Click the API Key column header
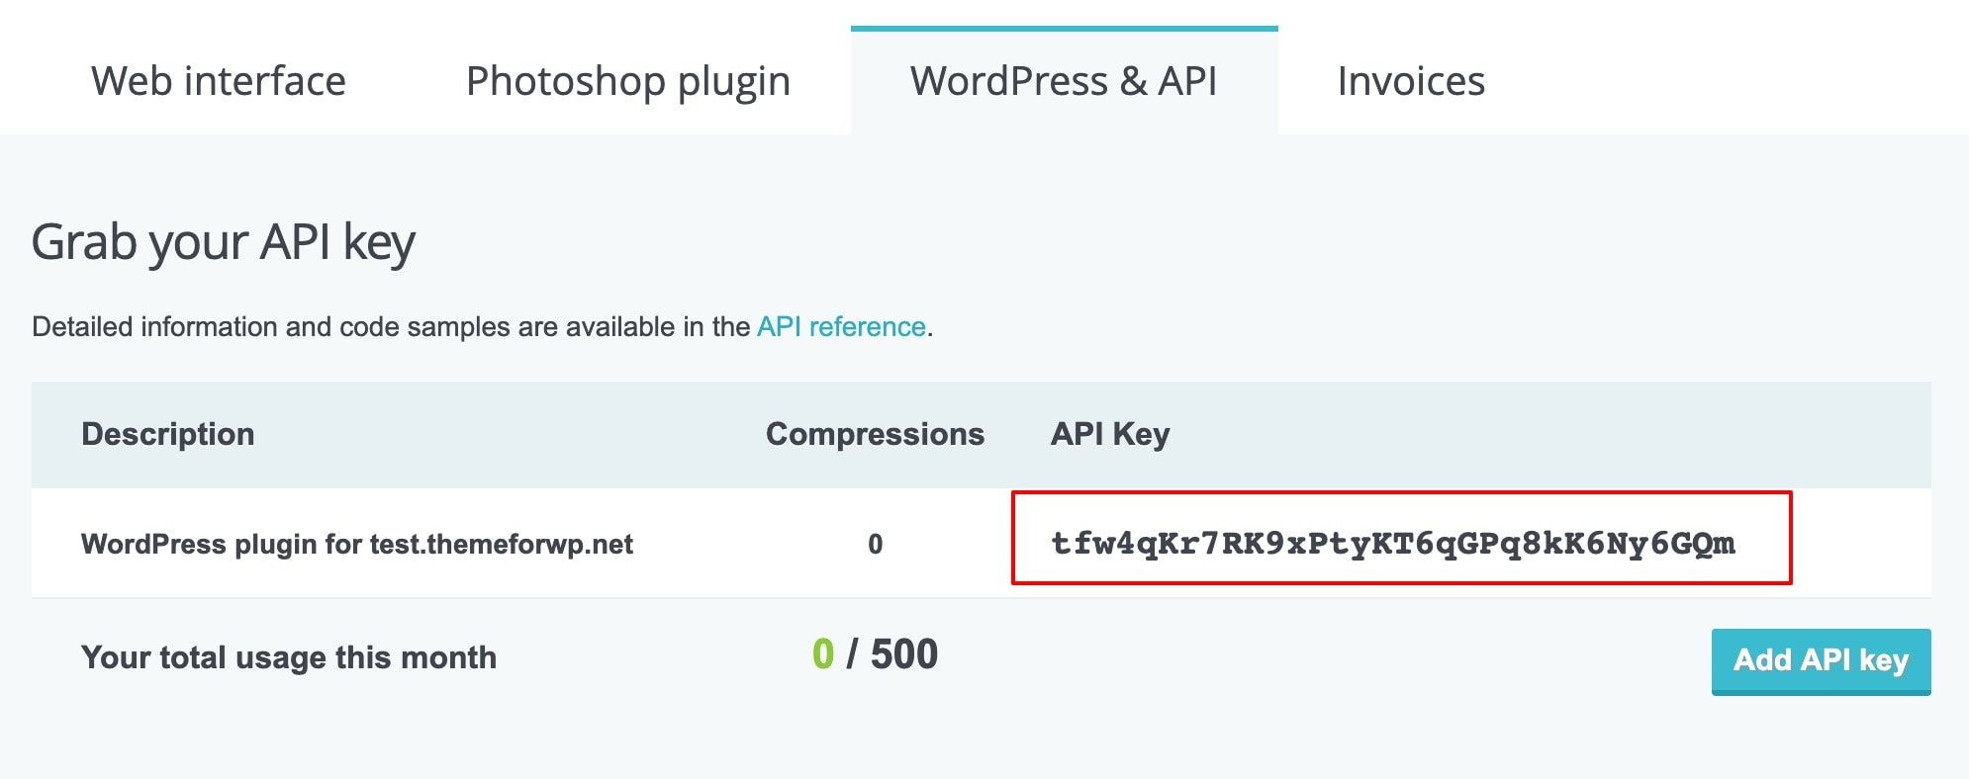The height and width of the screenshot is (779, 1969). tap(1110, 434)
